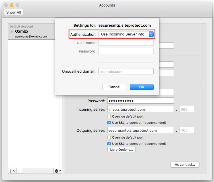Click the Show All button
This screenshot has width=214, height=182.
click(x=14, y=12)
